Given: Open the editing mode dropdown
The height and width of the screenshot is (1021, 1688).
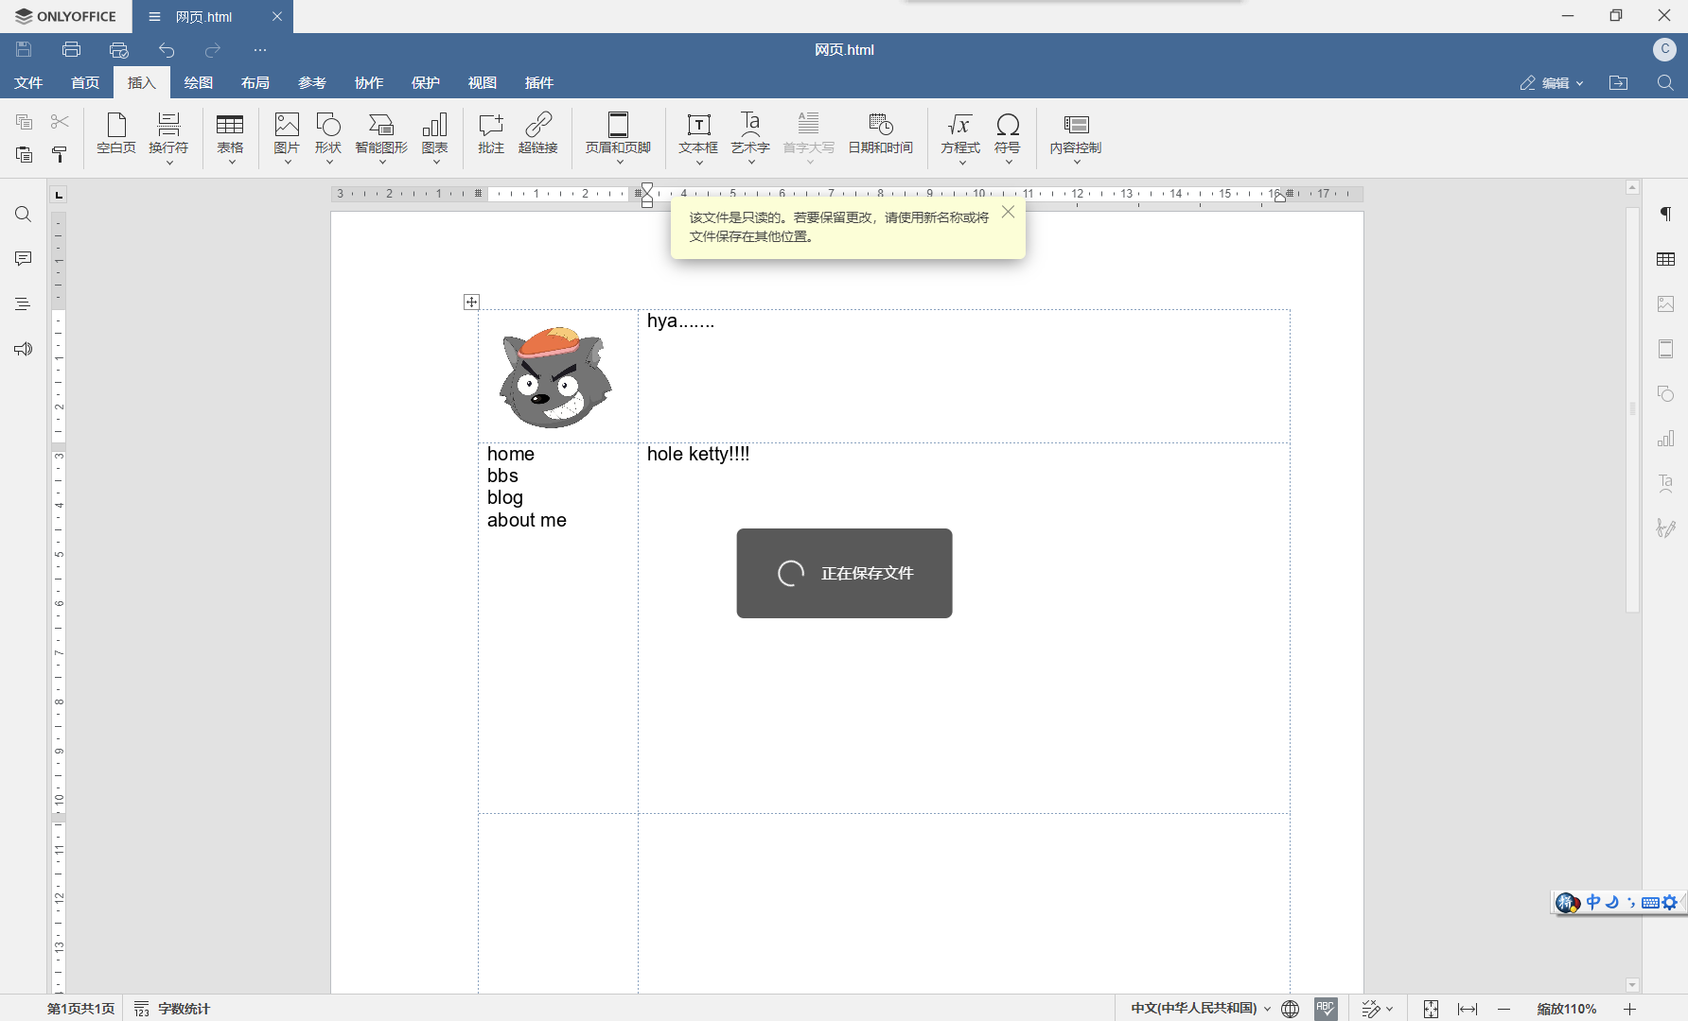Looking at the screenshot, I should [x=1552, y=83].
